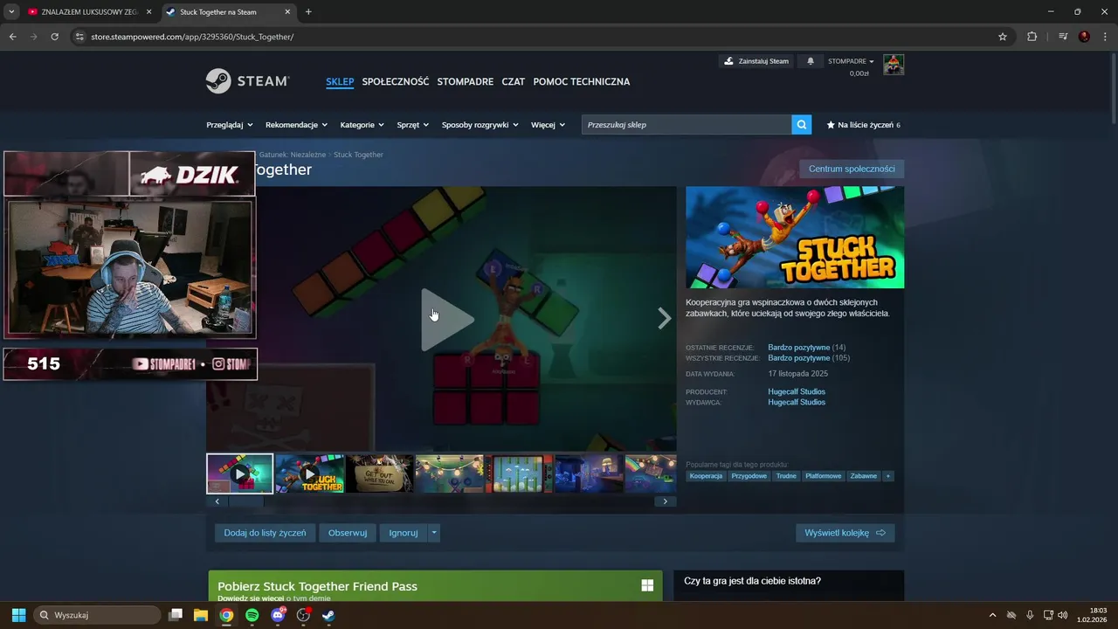Image resolution: width=1118 pixels, height=629 pixels.
Task: Click the Przeszukaj sklep search field
Action: [x=687, y=125]
